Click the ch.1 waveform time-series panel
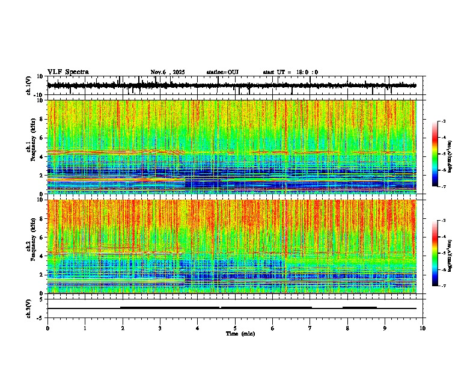476x368 pixels. tap(236, 85)
